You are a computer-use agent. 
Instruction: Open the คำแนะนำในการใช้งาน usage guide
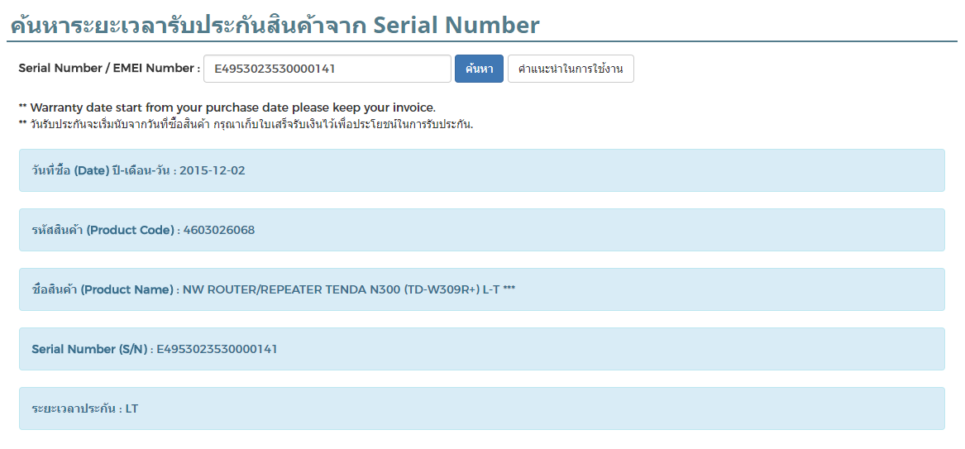coord(571,69)
